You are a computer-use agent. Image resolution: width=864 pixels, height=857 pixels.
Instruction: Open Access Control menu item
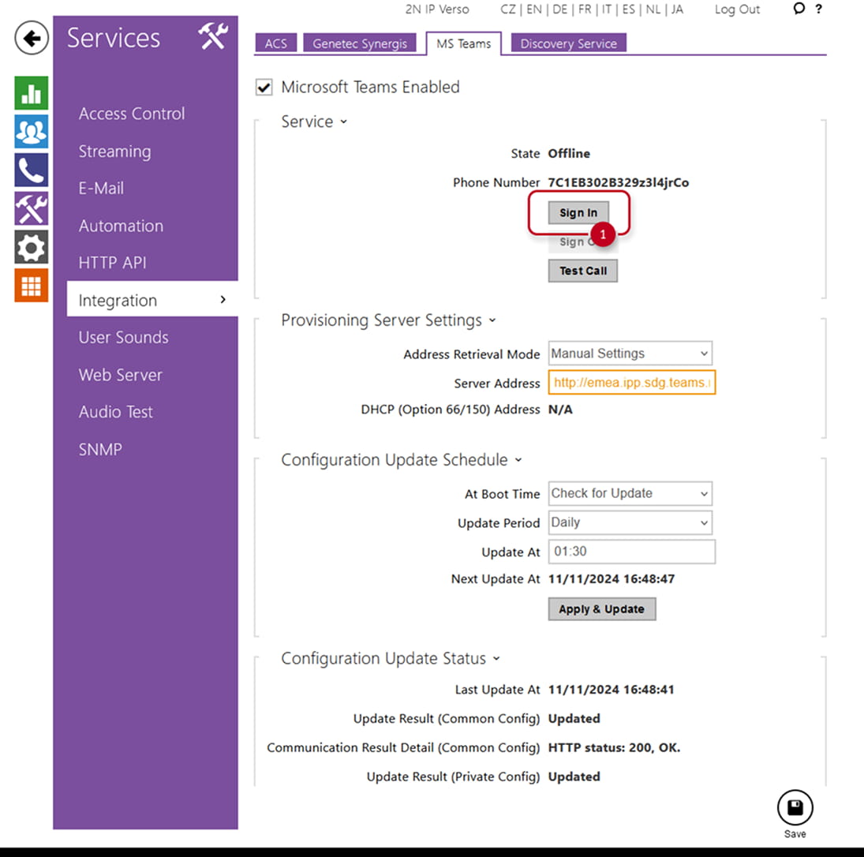coord(132,114)
